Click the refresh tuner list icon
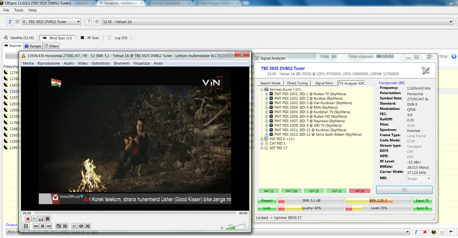 pos(10,21)
